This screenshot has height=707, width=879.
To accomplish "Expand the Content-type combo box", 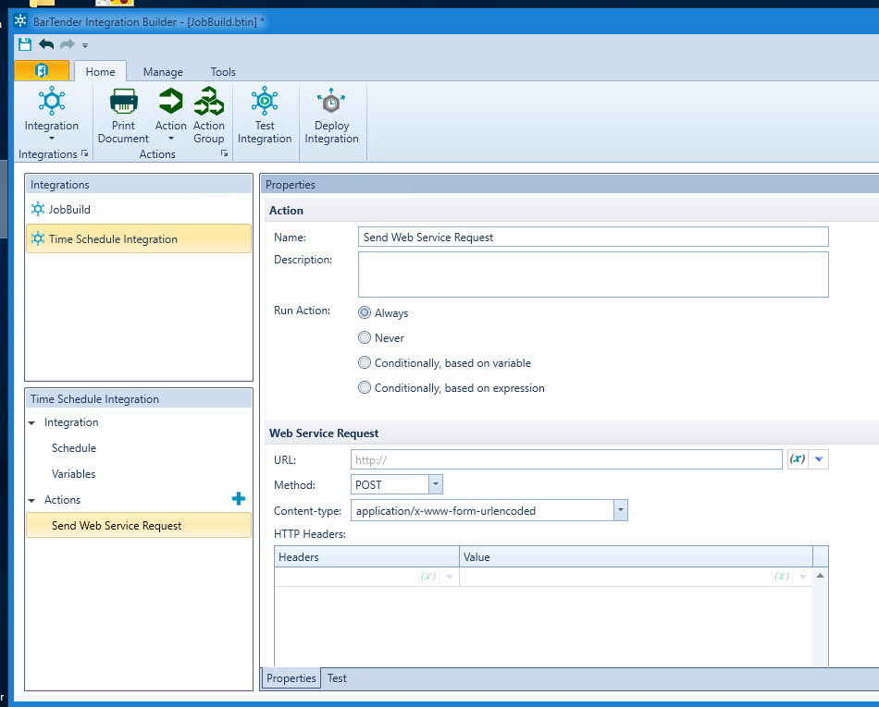I will (x=621, y=510).
